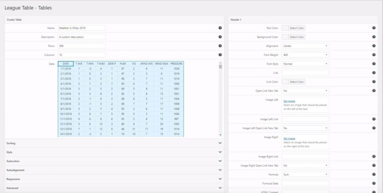Viewport: 383px width, 193px height.
Task: Click Set image link for Image Right
Action: tap(289, 138)
